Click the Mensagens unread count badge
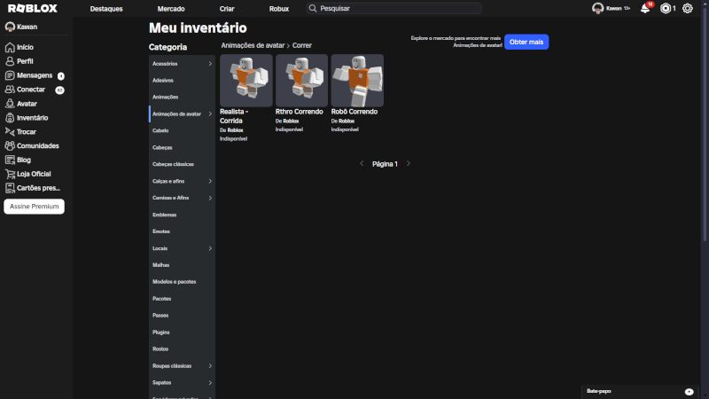This screenshot has height=399, width=709. [60, 76]
